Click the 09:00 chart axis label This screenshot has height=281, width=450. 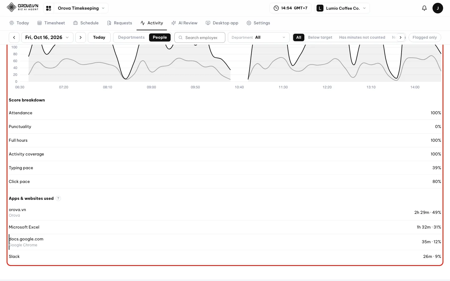coord(152,87)
